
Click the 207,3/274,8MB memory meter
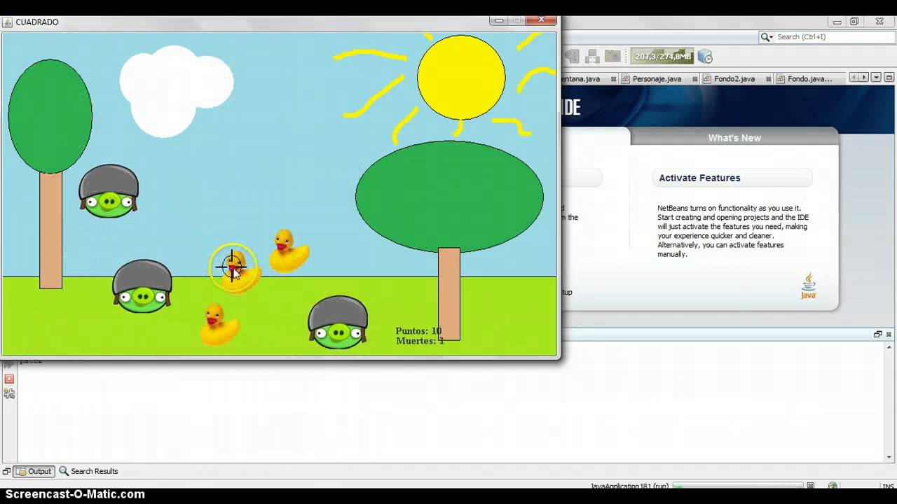pos(662,57)
